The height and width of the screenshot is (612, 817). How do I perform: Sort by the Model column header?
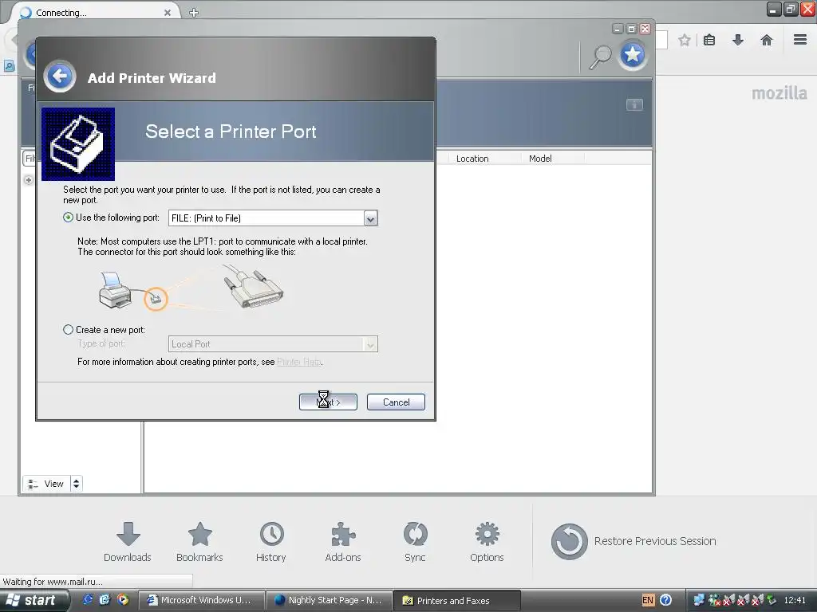tap(552, 159)
